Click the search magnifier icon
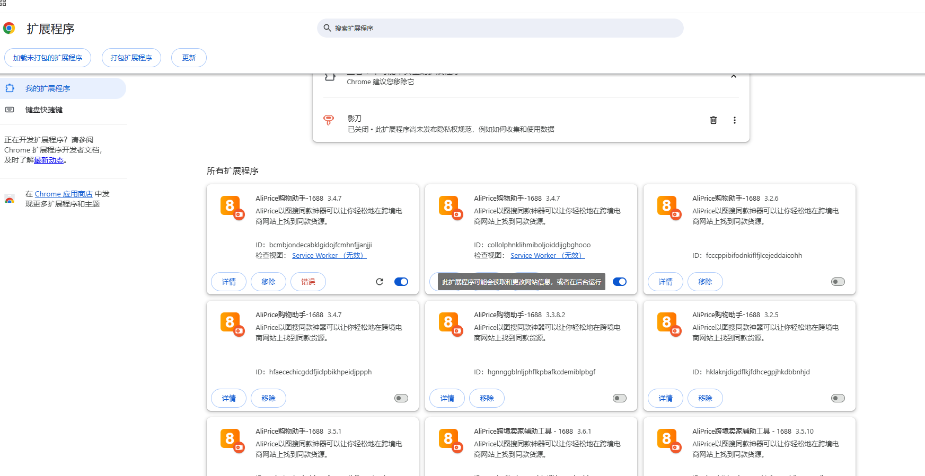Screen dimensions: 925x476 tap(328, 28)
